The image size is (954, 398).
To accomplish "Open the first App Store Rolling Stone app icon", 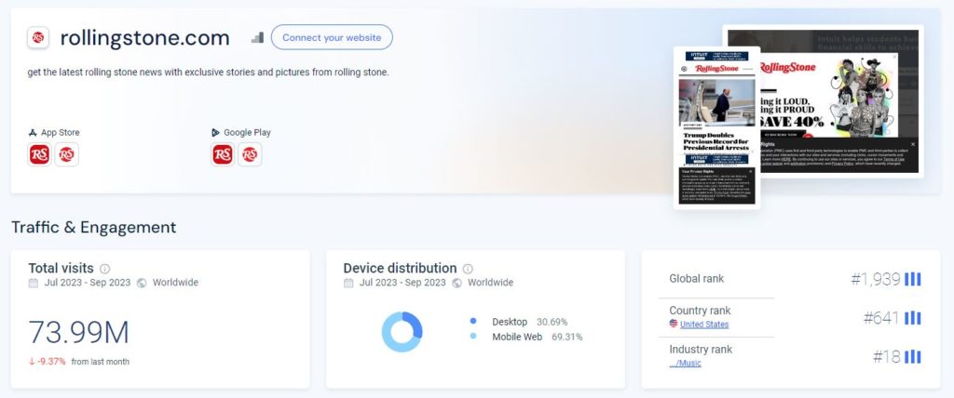I will [x=39, y=154].
